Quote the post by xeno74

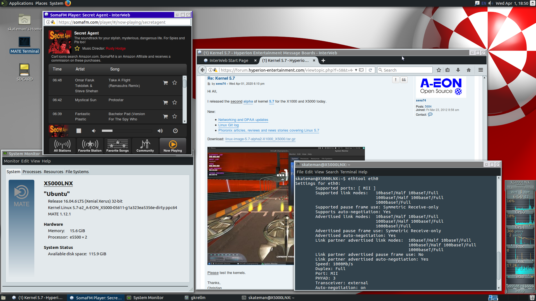tap(404, 80)
